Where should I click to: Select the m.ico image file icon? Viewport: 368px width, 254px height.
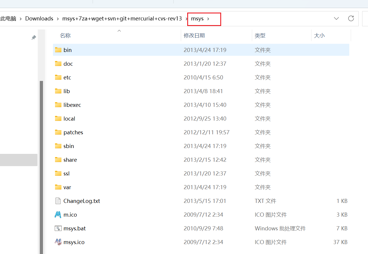click(x=58, y=215)
